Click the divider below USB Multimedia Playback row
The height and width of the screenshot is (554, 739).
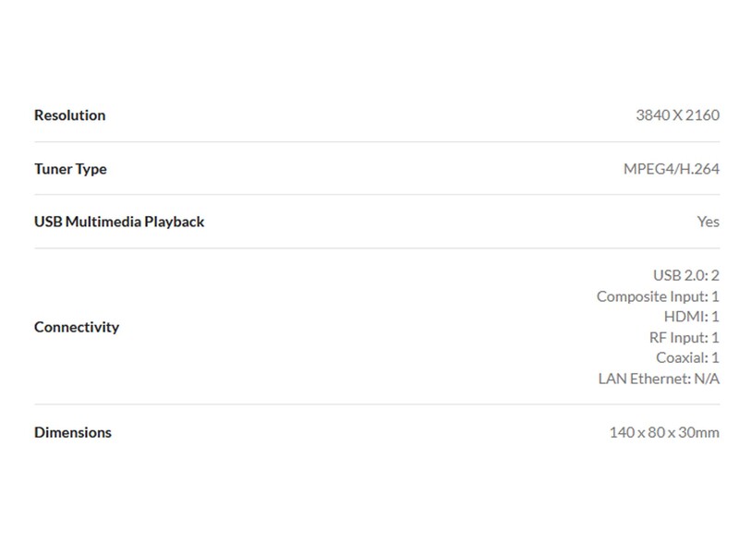[x=377, y=247]
